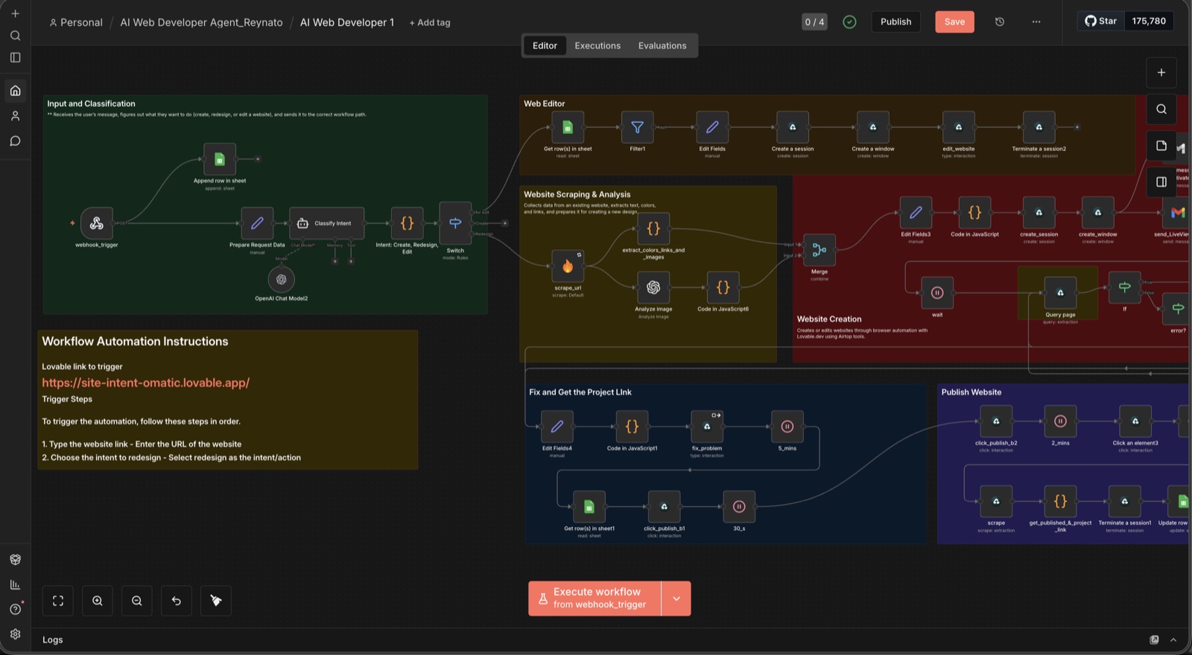Select the edit_website node
The height and width of the screenshot is (655, 1192).
click(x=959, y=127)
